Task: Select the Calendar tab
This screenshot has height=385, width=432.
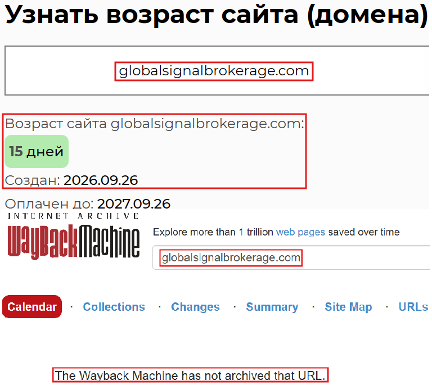Action: [x=32, y=306]
